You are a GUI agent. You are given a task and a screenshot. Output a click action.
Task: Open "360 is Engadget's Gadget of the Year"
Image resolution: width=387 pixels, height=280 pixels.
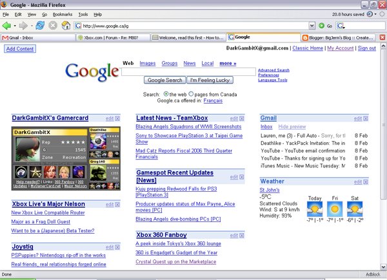(177, 252)
